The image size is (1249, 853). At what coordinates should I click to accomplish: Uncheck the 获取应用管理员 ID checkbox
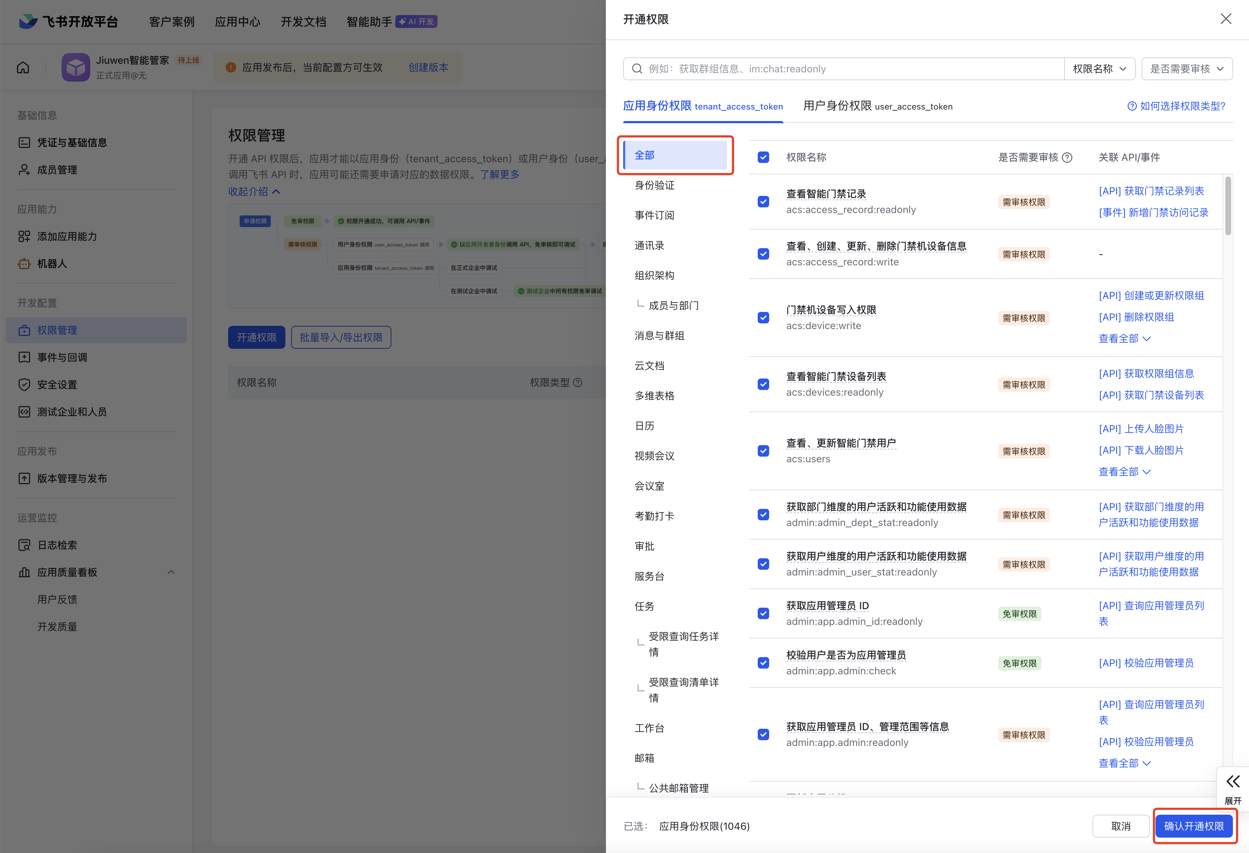tap(763, 613)
